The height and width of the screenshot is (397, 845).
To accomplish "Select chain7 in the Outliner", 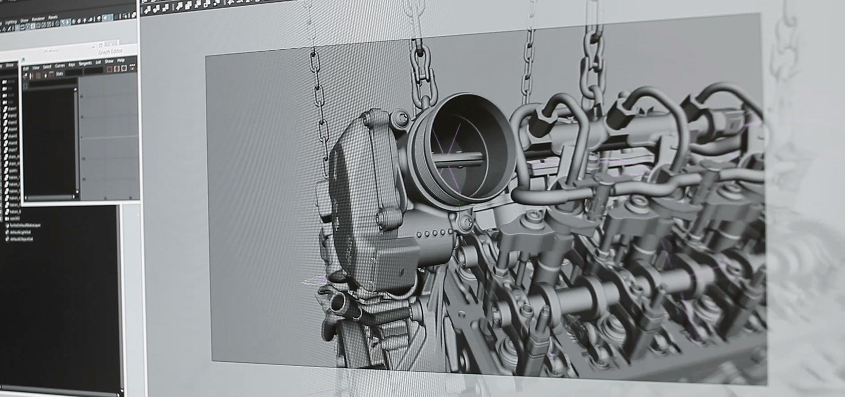I will coord(10,150).
